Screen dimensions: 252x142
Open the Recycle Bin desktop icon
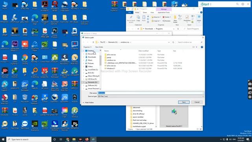coord(25,98)
